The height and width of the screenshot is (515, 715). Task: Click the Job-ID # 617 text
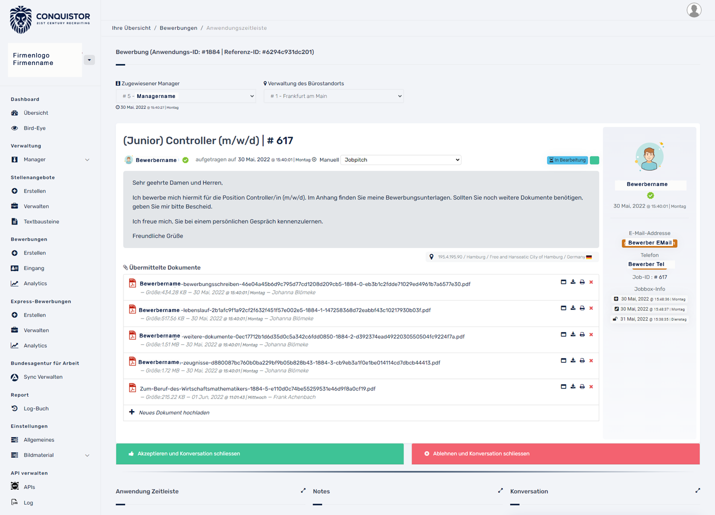pos(649,277)
